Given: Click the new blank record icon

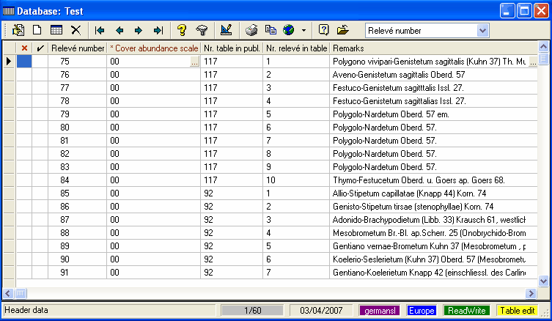Looking at the screenshot, I should [37, 30].
